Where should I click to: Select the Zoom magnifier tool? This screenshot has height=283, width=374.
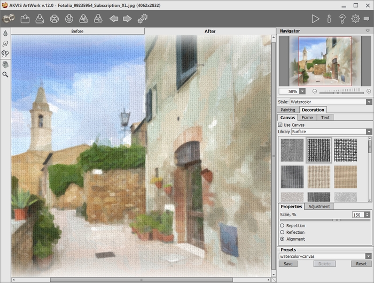[5, 74]
